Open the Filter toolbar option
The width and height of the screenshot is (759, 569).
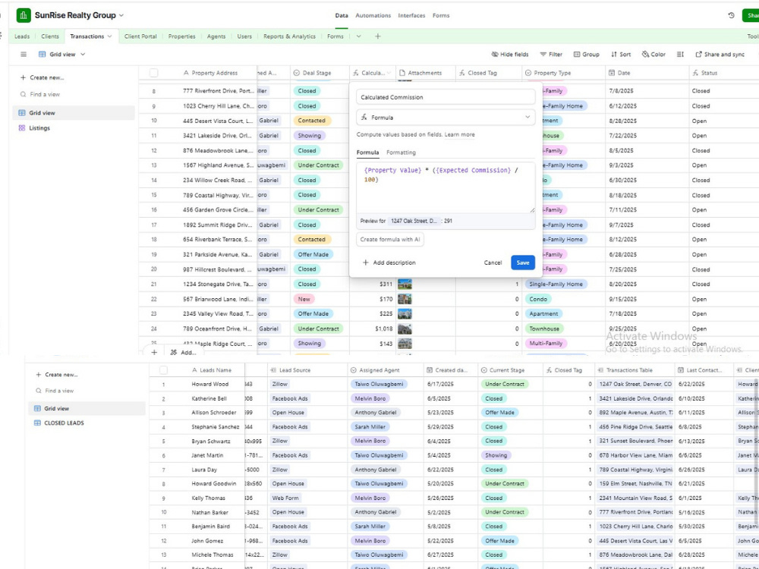551,54
